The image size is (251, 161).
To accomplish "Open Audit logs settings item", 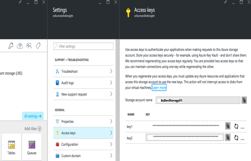I will pyautogui.click(x=83, y=83).
